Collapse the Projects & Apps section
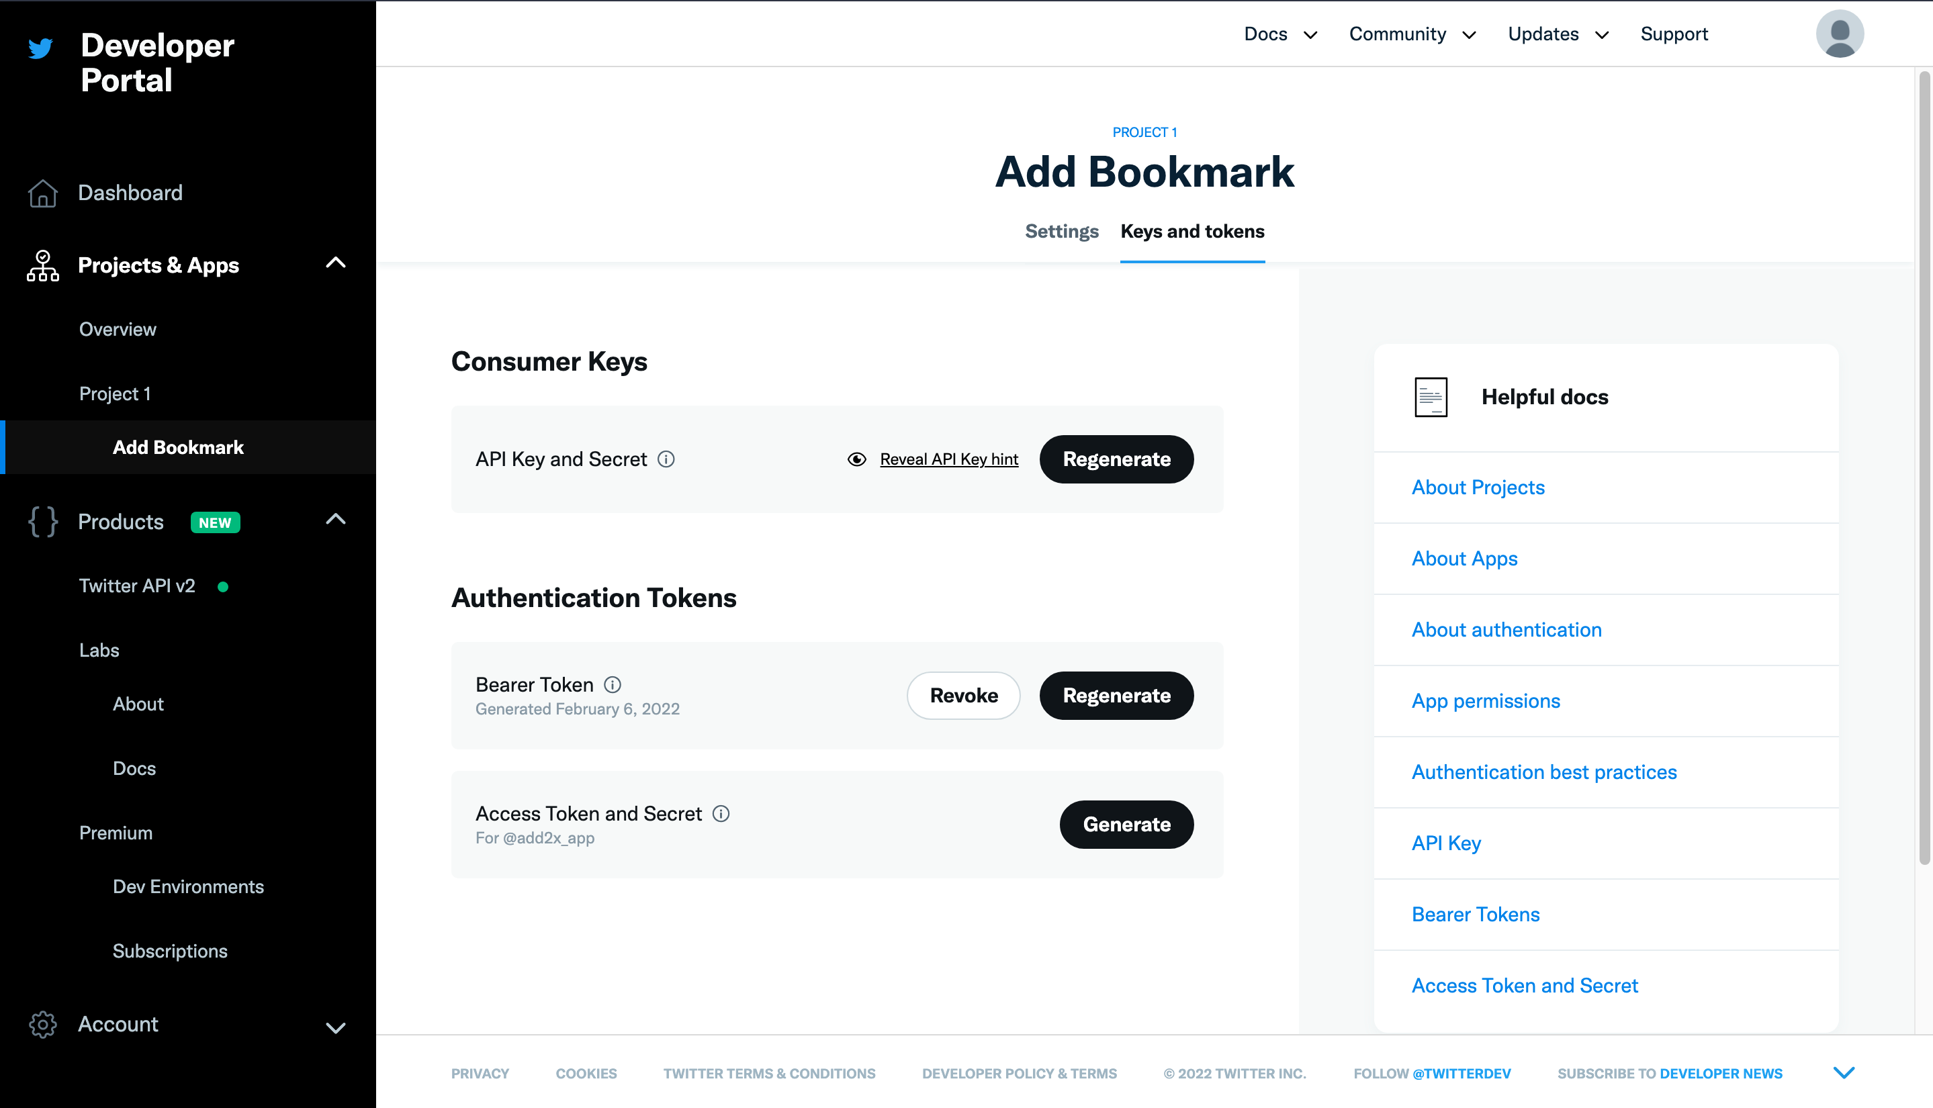This screenshot has height=1108, width=1933. coord(336,263)
